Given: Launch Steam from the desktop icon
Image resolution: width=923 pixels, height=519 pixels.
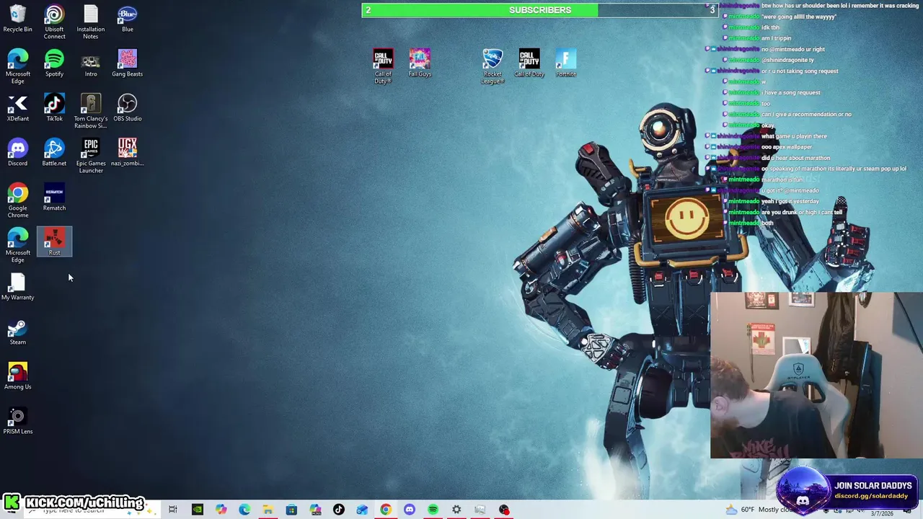Looking at the screenshot, I should click(18, 332).
